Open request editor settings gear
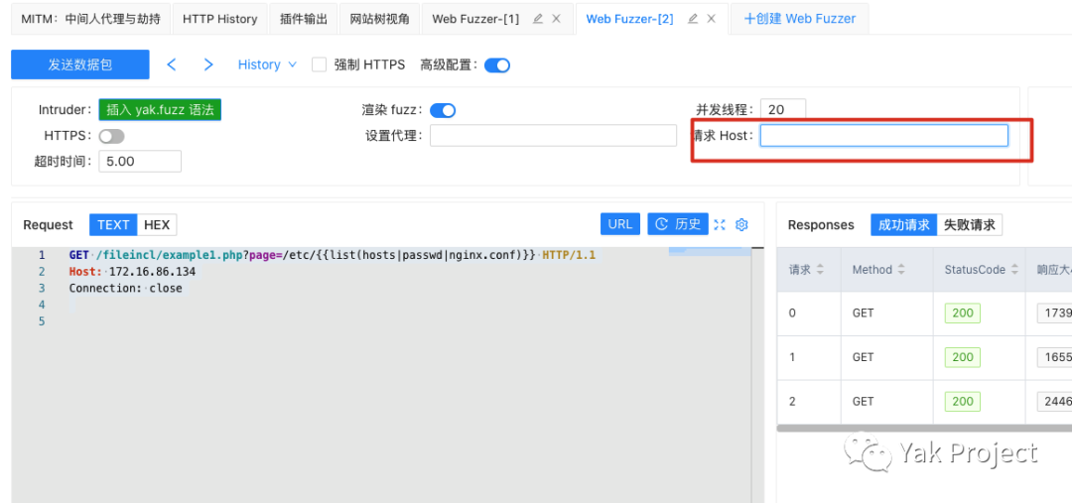 (741, 224)
